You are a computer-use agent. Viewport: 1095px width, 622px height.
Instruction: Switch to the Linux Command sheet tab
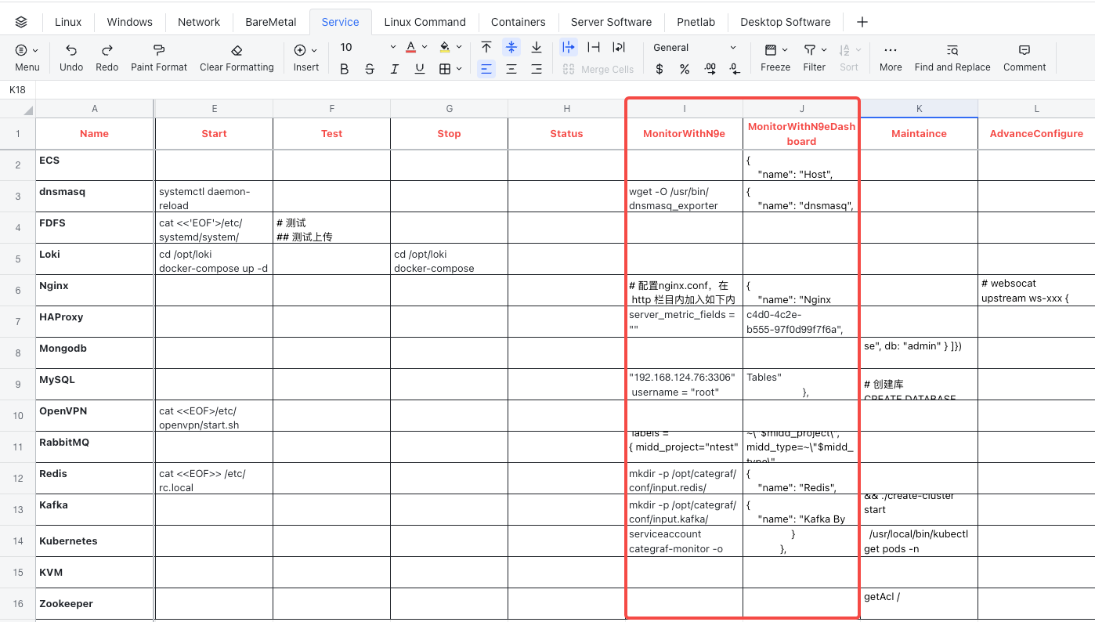[425, 22]
